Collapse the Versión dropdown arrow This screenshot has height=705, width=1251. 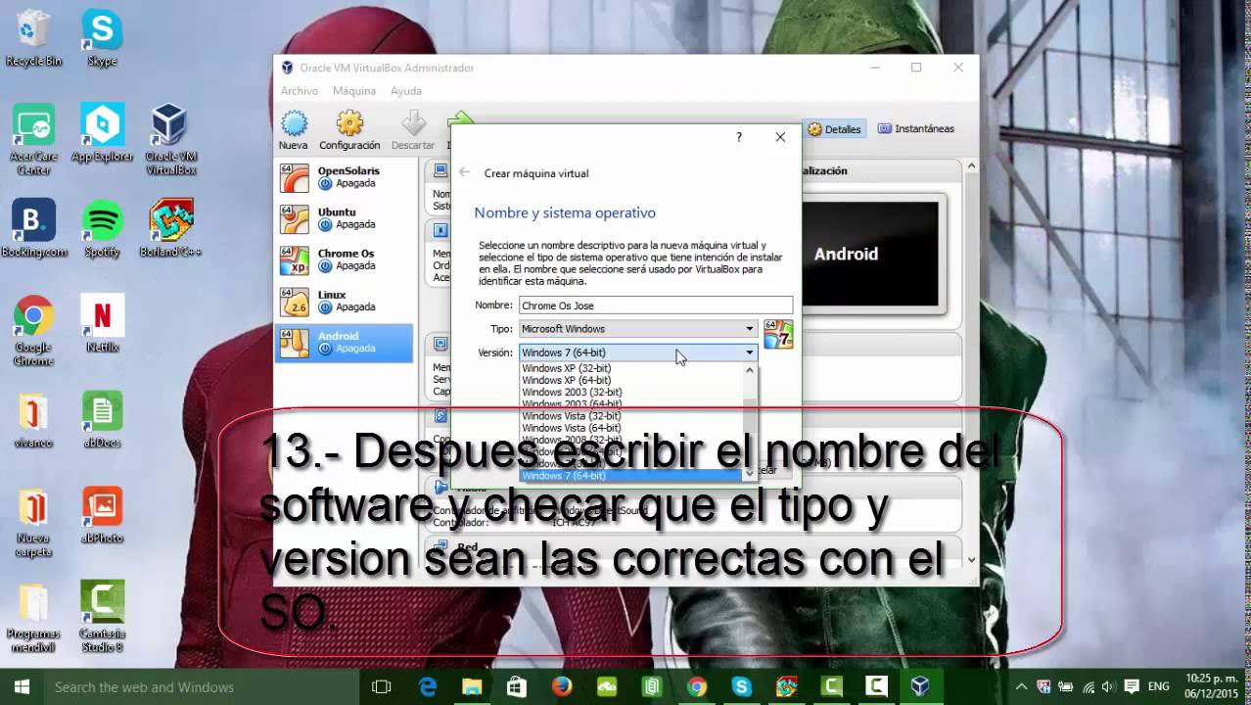pyautogui.click(x=750, y=352)
